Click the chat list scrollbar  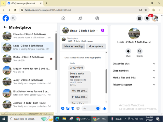(56, 52)
